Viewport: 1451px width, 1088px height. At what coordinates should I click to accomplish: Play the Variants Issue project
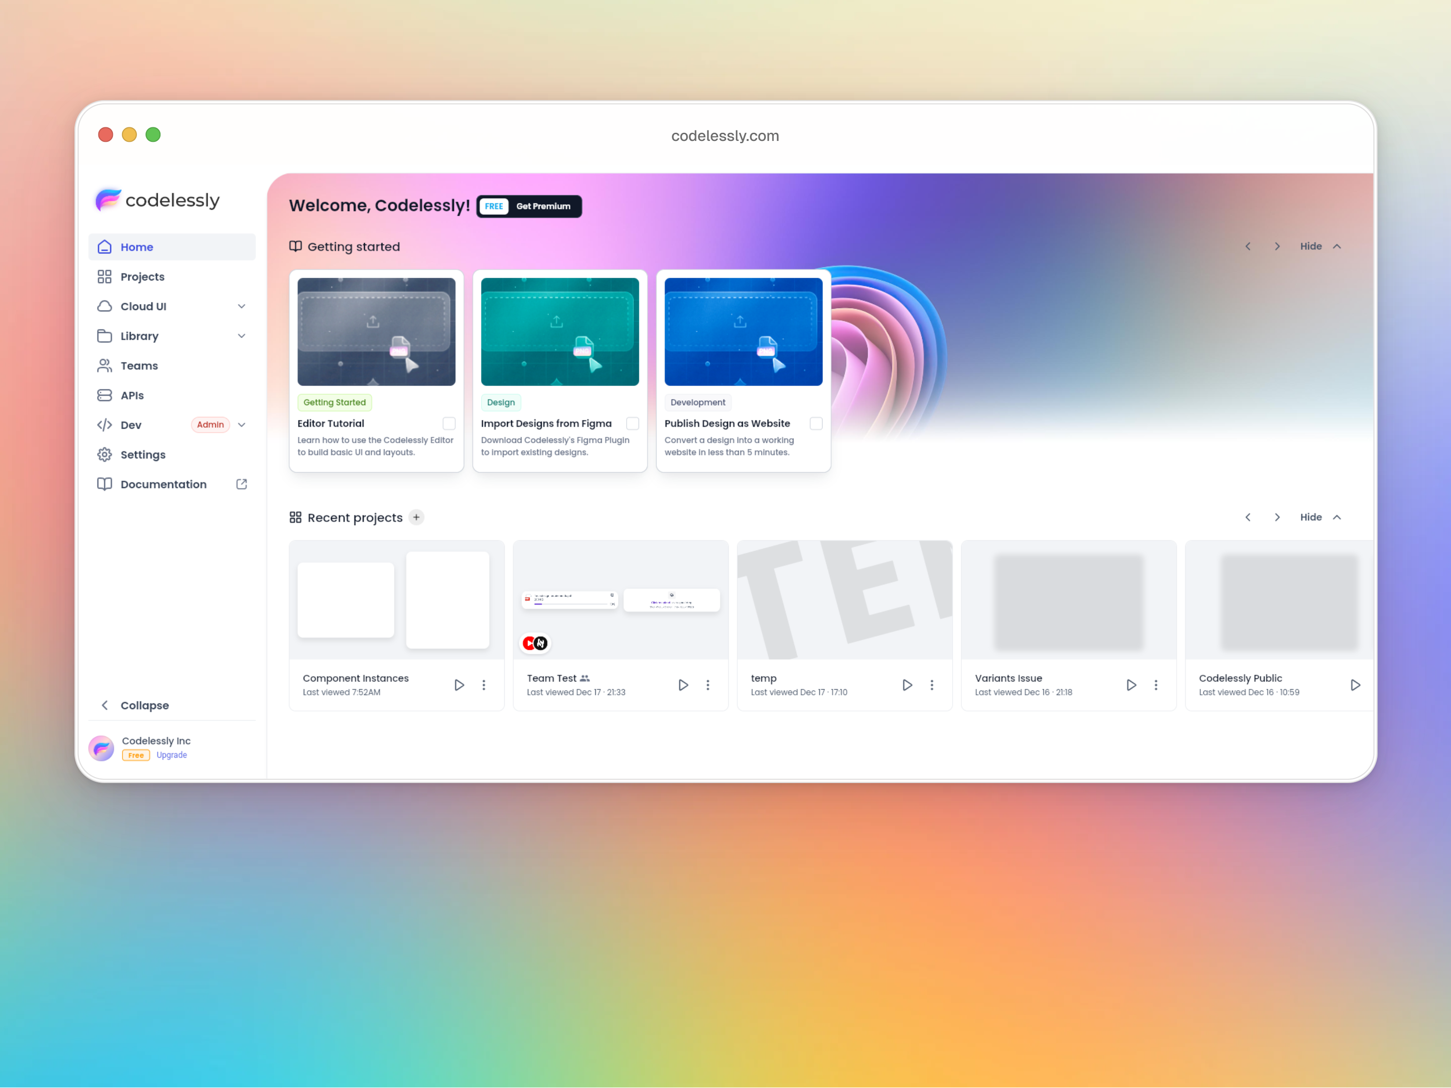[x=1131, y=686]
